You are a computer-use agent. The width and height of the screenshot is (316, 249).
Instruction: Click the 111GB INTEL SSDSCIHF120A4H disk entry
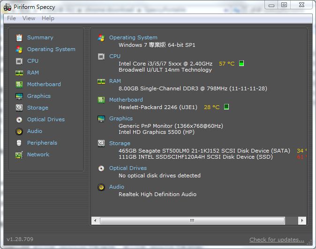click(x=196, y=157)
